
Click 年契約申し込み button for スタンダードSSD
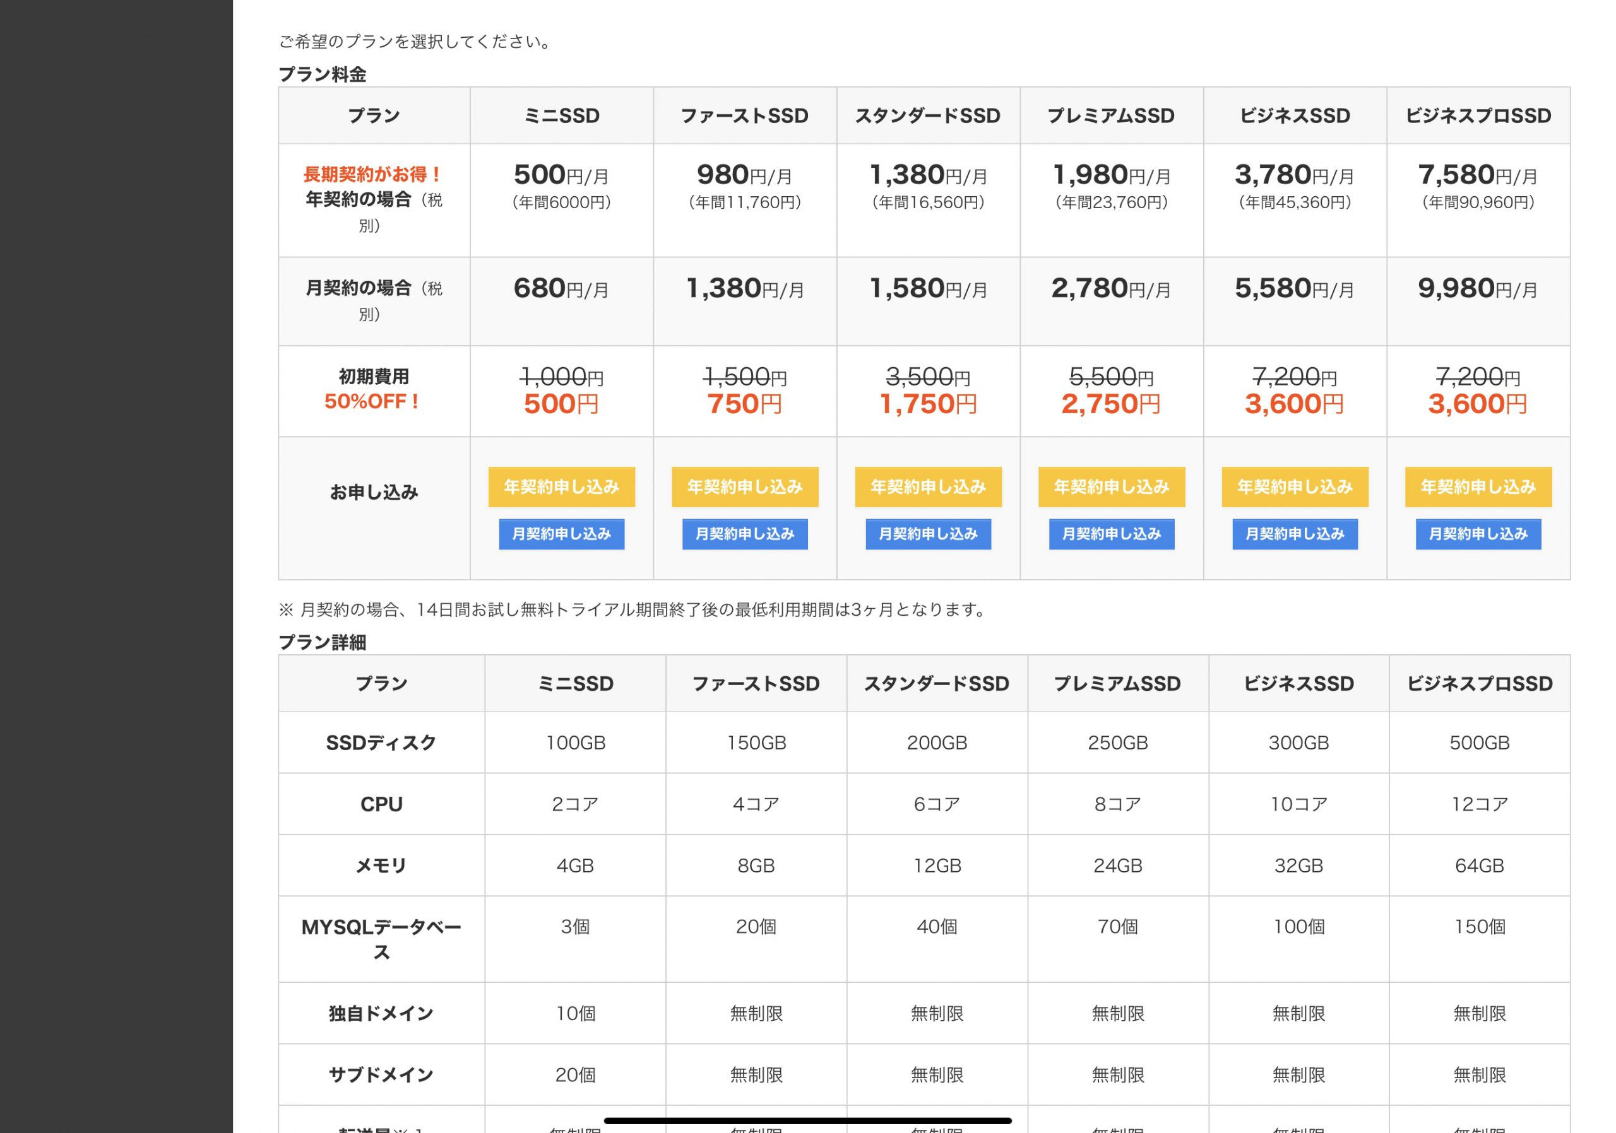coord(929,486)
